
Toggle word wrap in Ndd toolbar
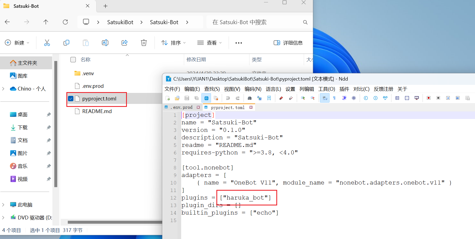[325, 98]
